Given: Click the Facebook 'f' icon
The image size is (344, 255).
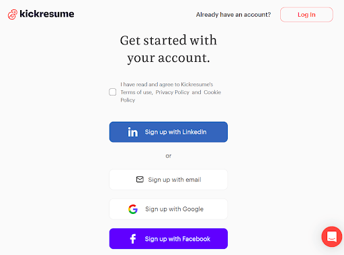Looking at the screenshot, I should tap(133, 239).
